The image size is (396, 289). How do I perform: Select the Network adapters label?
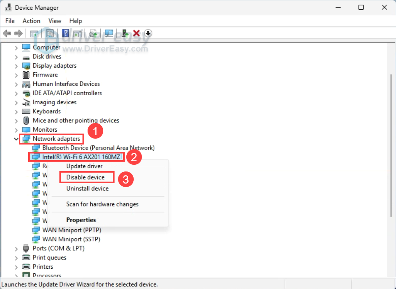tap(56, 139)
